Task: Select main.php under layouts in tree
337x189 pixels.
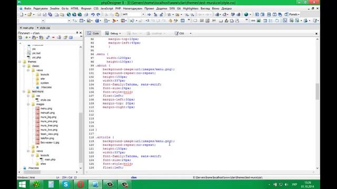Action: pyautogui.click(x=50, y=160)
